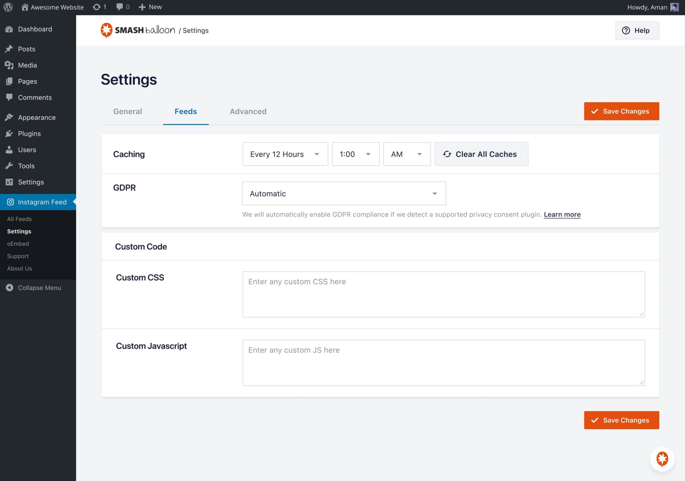The image size is (685, 481).
Task: Open the 1:00 time dropdown
Action: coord(355,154)
